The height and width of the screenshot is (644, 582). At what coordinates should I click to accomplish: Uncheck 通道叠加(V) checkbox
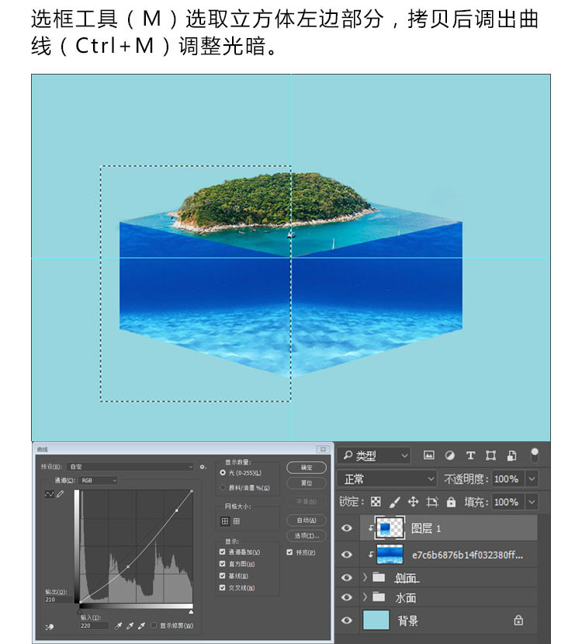click(x=222, y=552)
